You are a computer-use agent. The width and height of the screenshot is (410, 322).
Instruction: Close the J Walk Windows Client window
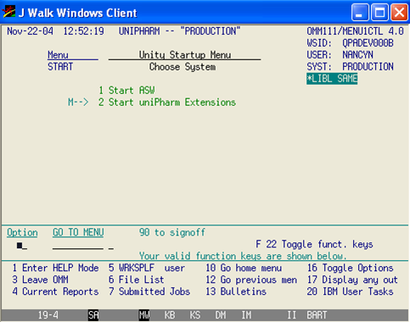(399, 13)
